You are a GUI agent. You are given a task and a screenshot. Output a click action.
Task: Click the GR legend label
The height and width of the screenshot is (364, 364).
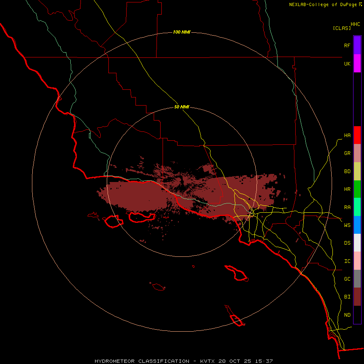pos(347,153)
